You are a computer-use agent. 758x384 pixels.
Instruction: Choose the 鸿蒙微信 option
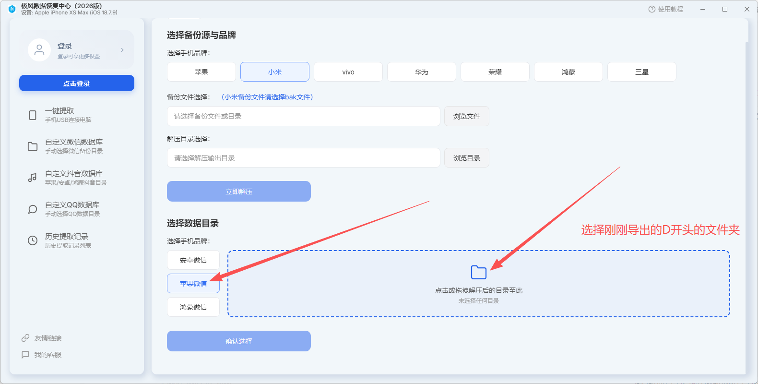pos(193,307)
